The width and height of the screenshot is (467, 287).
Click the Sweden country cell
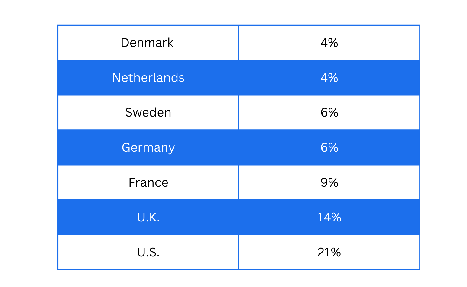pyautogui.click(x=148, y=112)
